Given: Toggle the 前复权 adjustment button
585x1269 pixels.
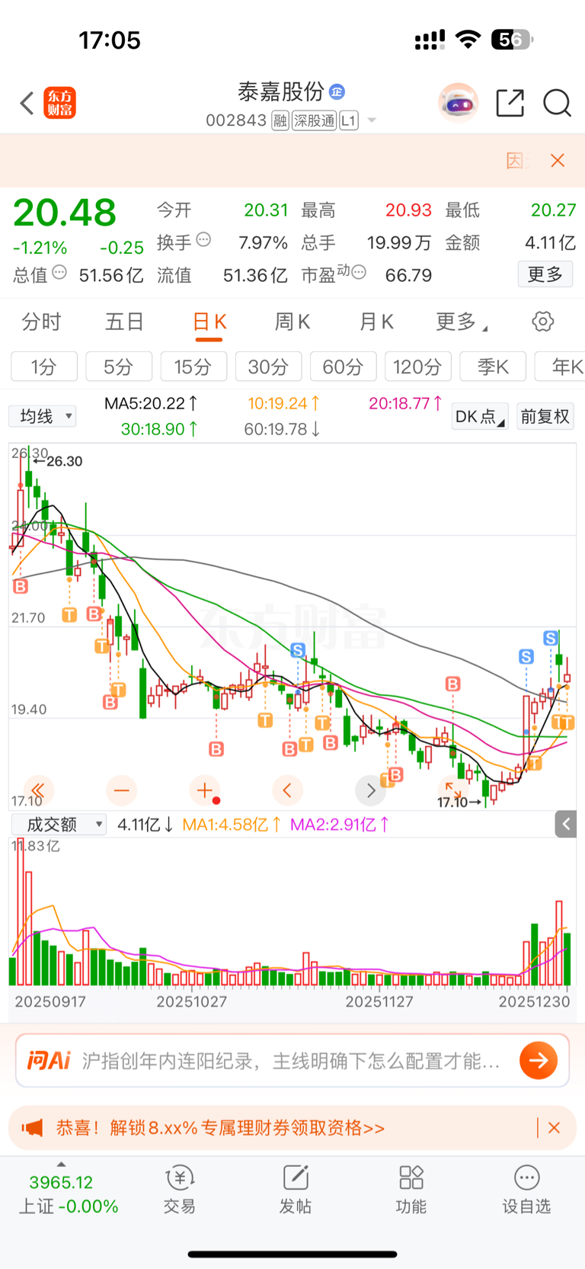Looking at the screenshot, I should [545, 417].
